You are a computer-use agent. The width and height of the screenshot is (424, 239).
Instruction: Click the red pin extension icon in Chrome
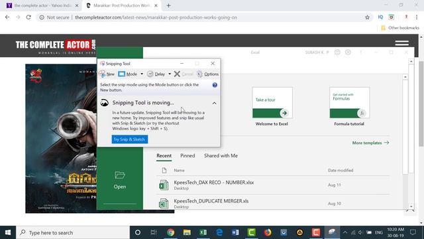point(406,17)
